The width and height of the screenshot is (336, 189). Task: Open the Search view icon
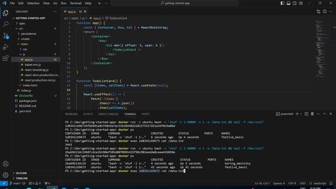6,24
